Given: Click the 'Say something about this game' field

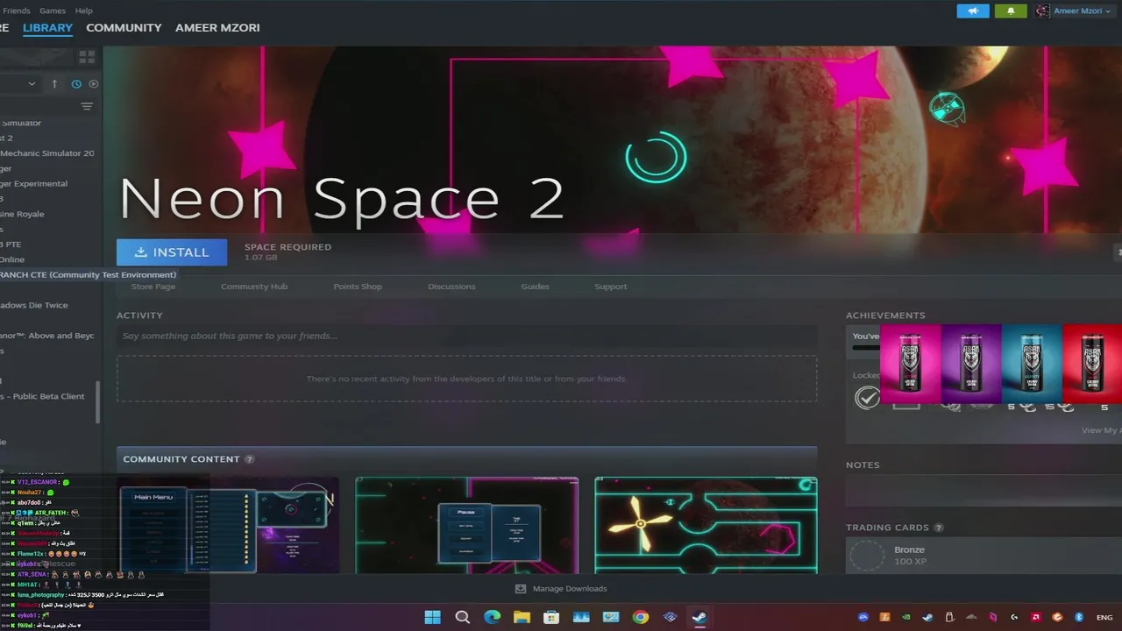Looking at the screenshot, I should pyautogui.click(x=466, y=336).
